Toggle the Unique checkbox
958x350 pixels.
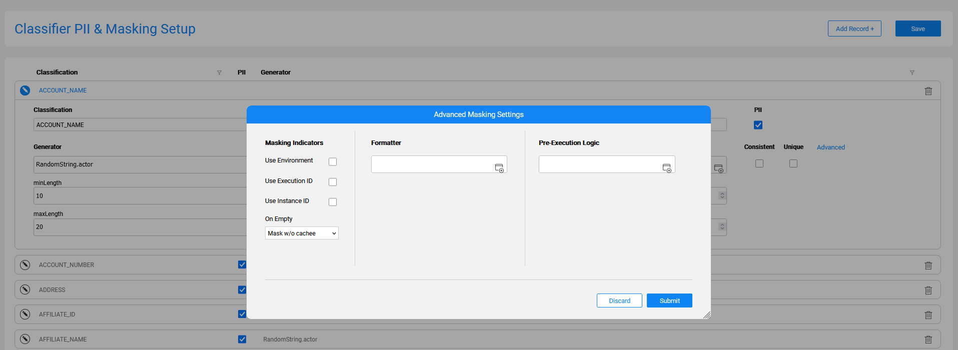(793, 163)
